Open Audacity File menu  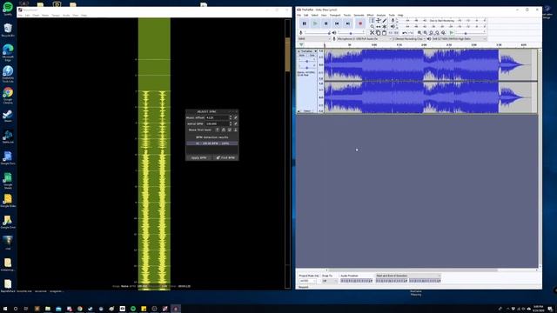[x=299, y=16]
